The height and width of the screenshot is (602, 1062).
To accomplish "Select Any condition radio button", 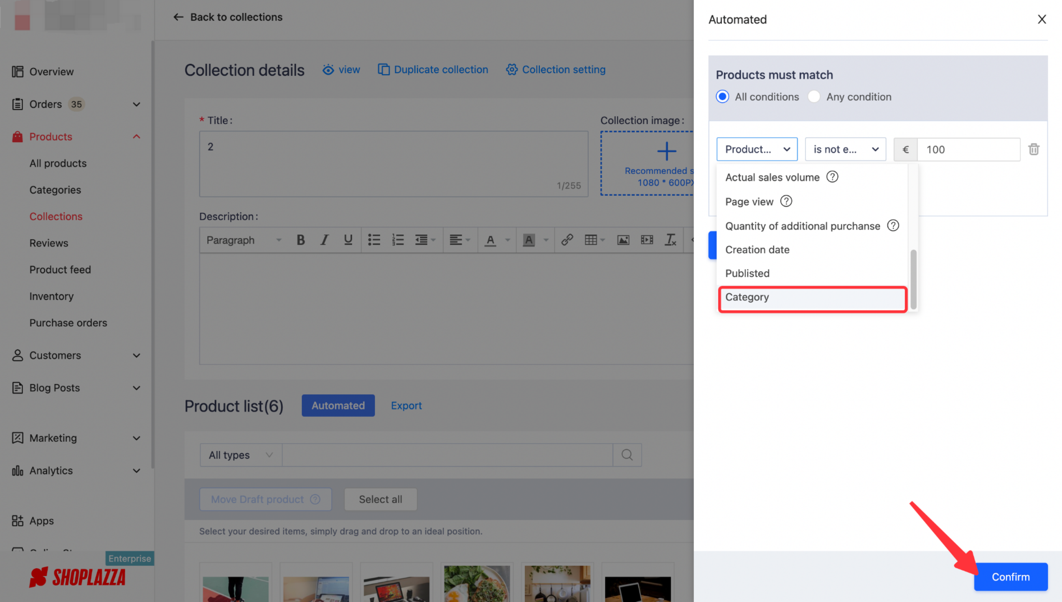I will [x=814, y=97].
